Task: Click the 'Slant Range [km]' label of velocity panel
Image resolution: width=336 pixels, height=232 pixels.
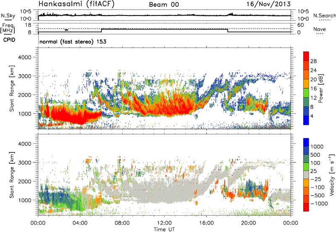Action: point(12,175)
